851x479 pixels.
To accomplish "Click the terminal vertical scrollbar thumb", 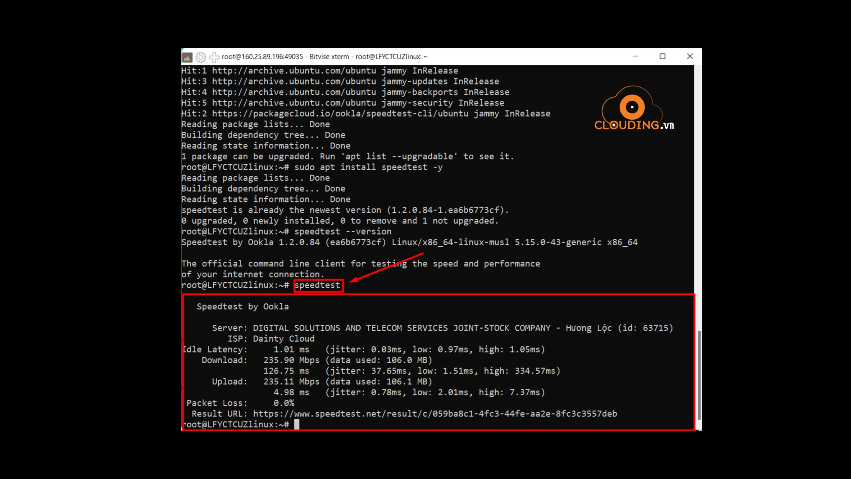I will click(699, 376).
